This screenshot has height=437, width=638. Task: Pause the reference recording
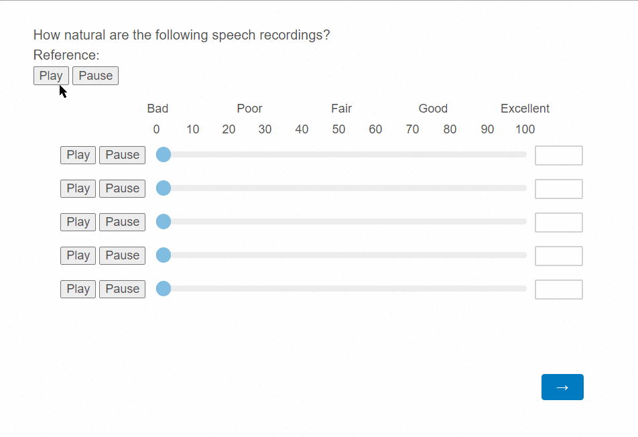[x=95, y=76]
